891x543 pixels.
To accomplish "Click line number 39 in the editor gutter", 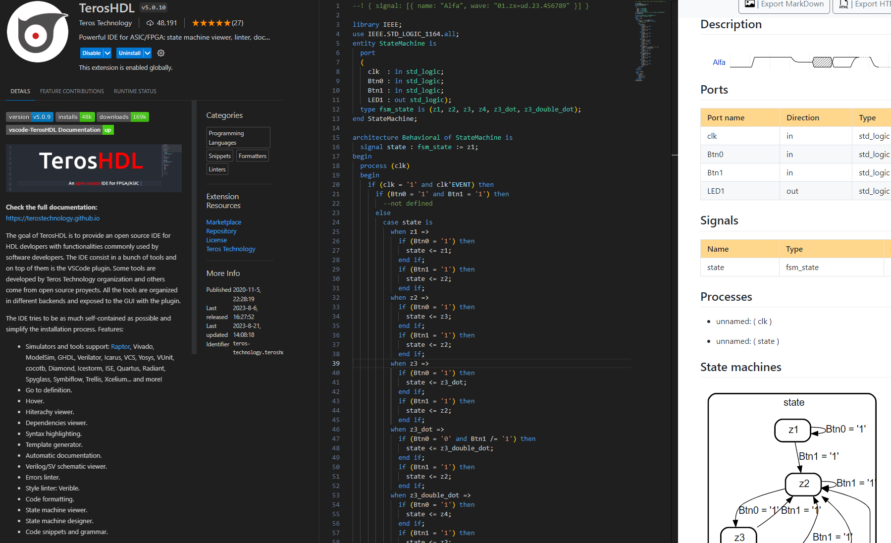I will click(x=336, y=363).
